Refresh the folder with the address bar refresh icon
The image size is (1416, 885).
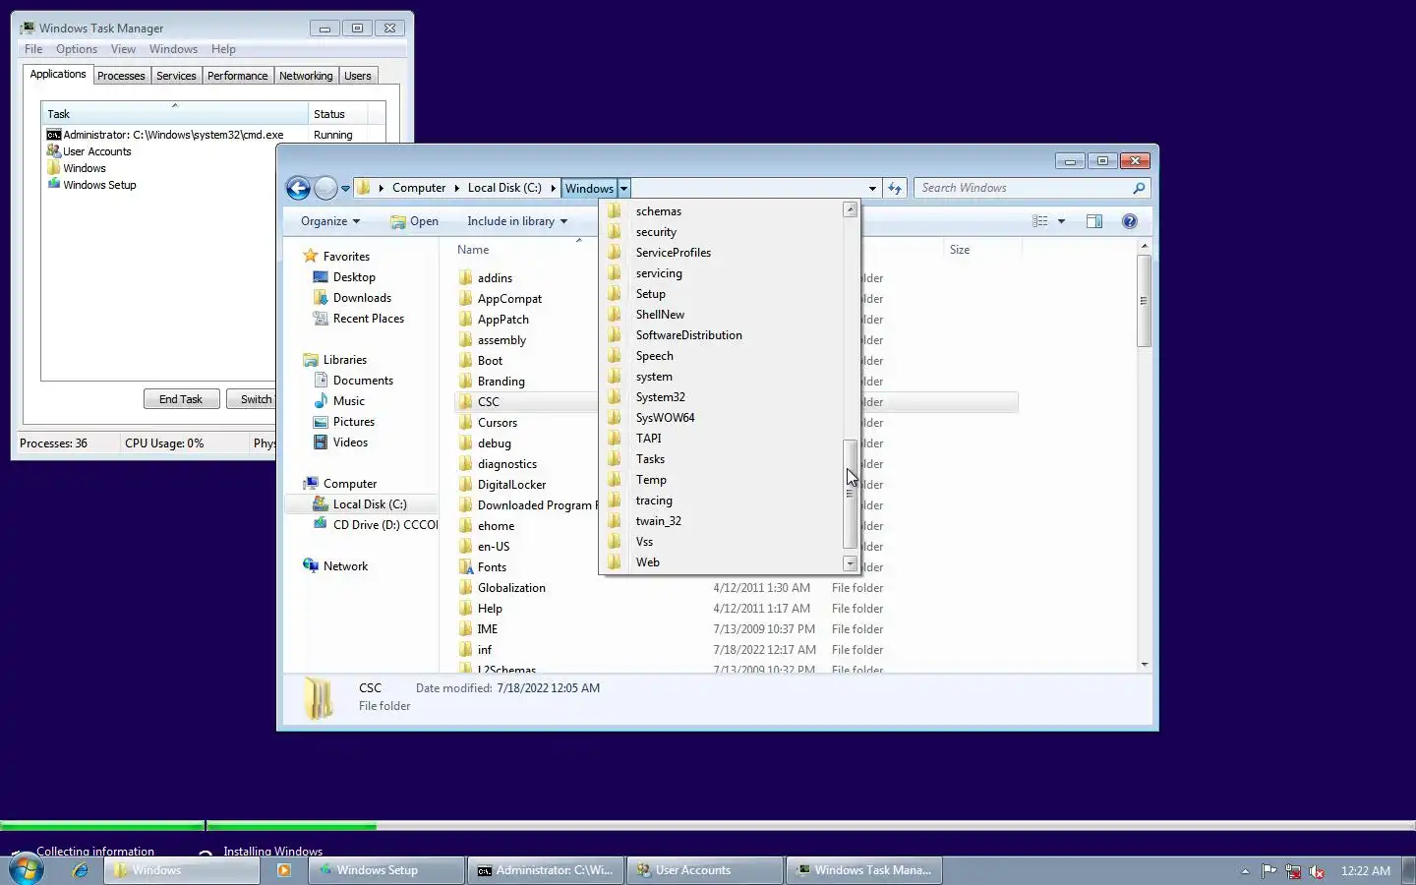point(894,188)
